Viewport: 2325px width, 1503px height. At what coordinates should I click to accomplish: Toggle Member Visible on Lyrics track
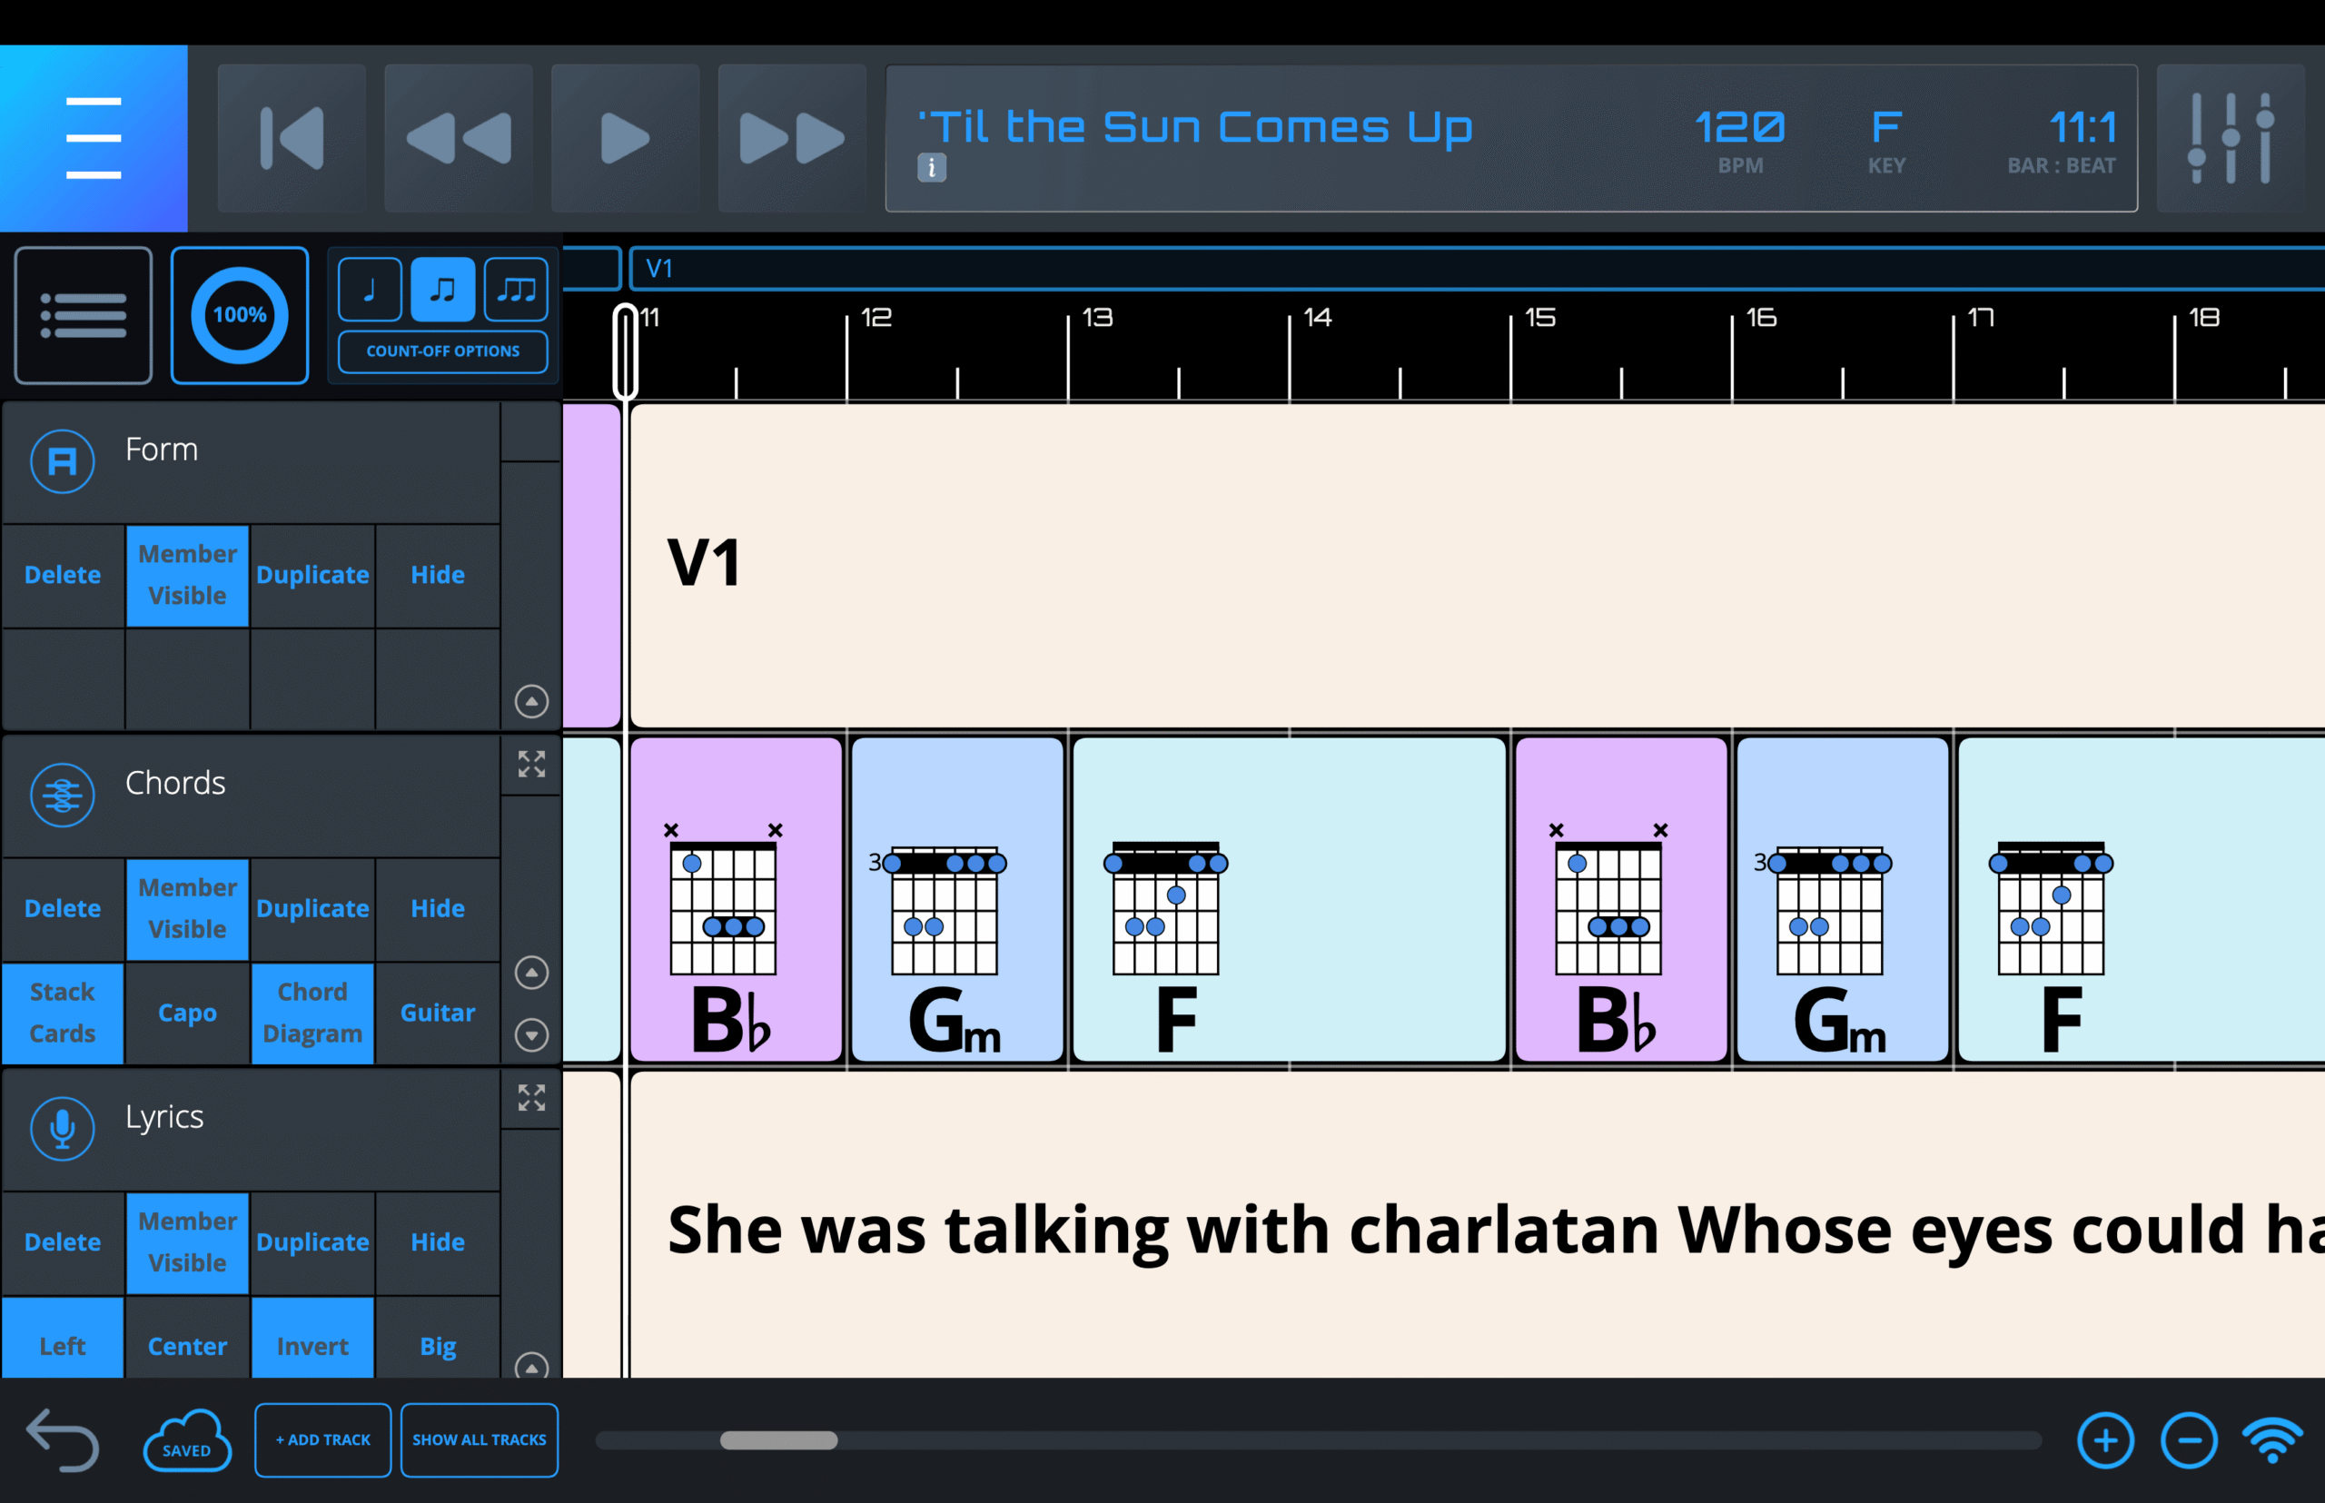pyautogui.click(x=187, y=1242)
